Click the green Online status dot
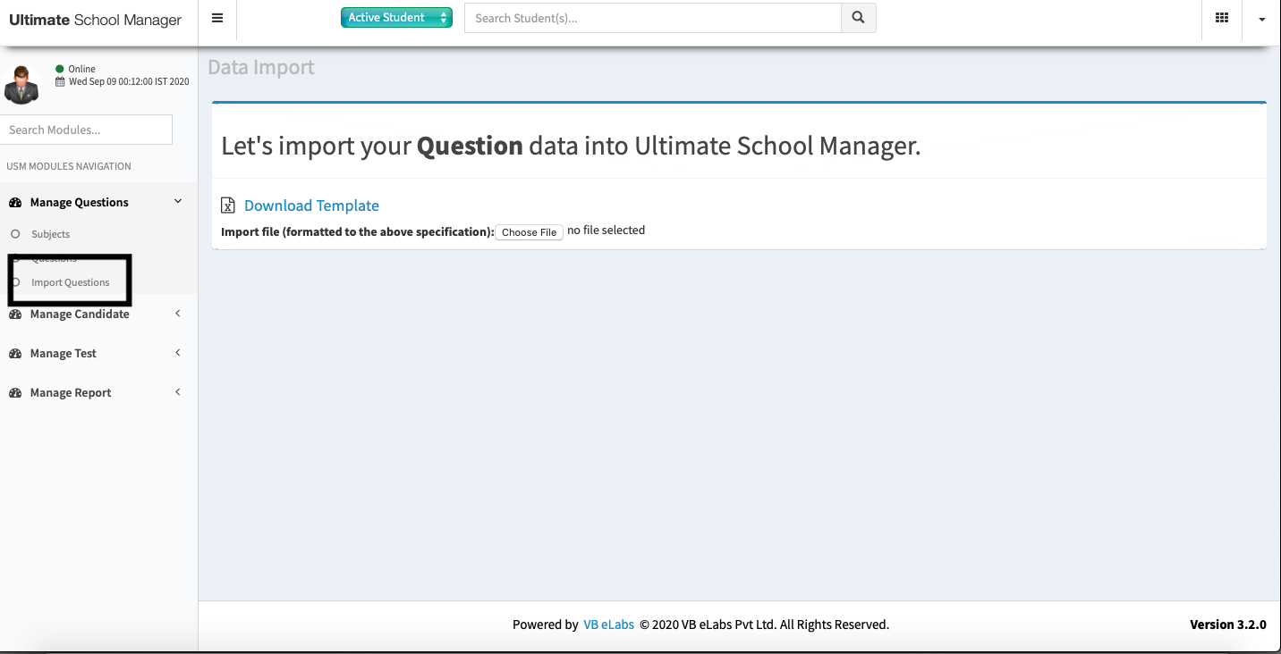Viewport: 1281px width, 654px height. click(60, 69)
